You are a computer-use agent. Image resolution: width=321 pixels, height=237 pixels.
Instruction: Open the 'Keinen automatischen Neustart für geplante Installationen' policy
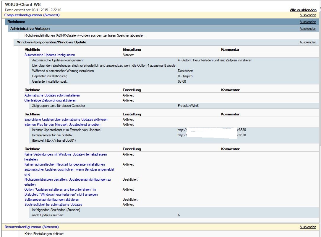(69, 169)
